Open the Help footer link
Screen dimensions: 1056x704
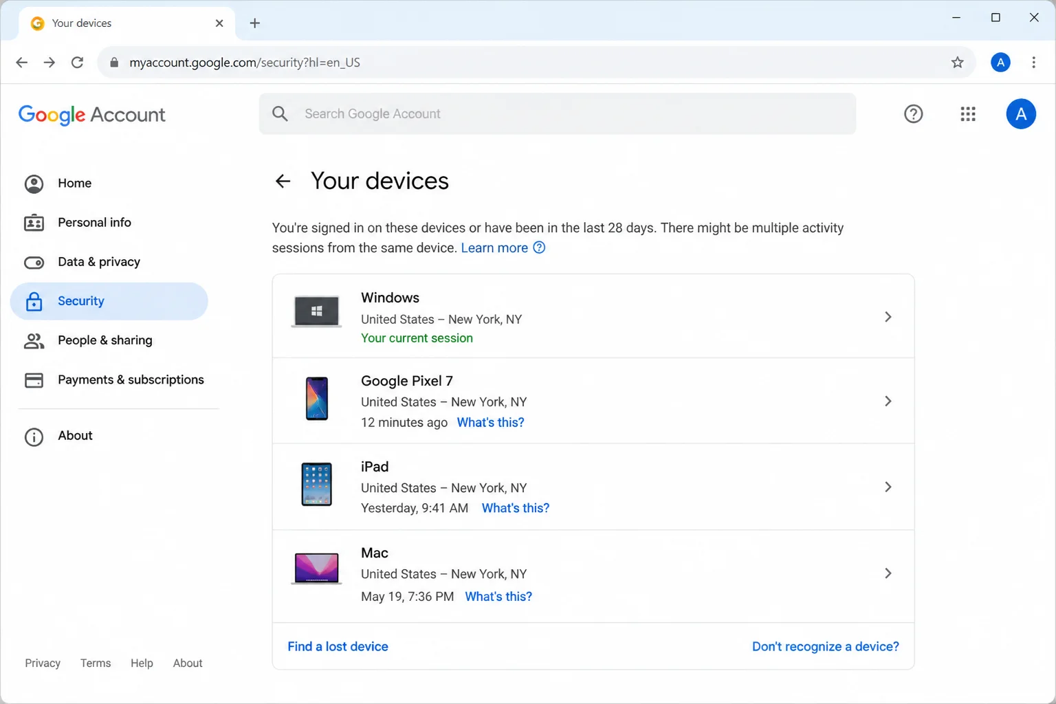pyautogui.click(x=142, y=663)
